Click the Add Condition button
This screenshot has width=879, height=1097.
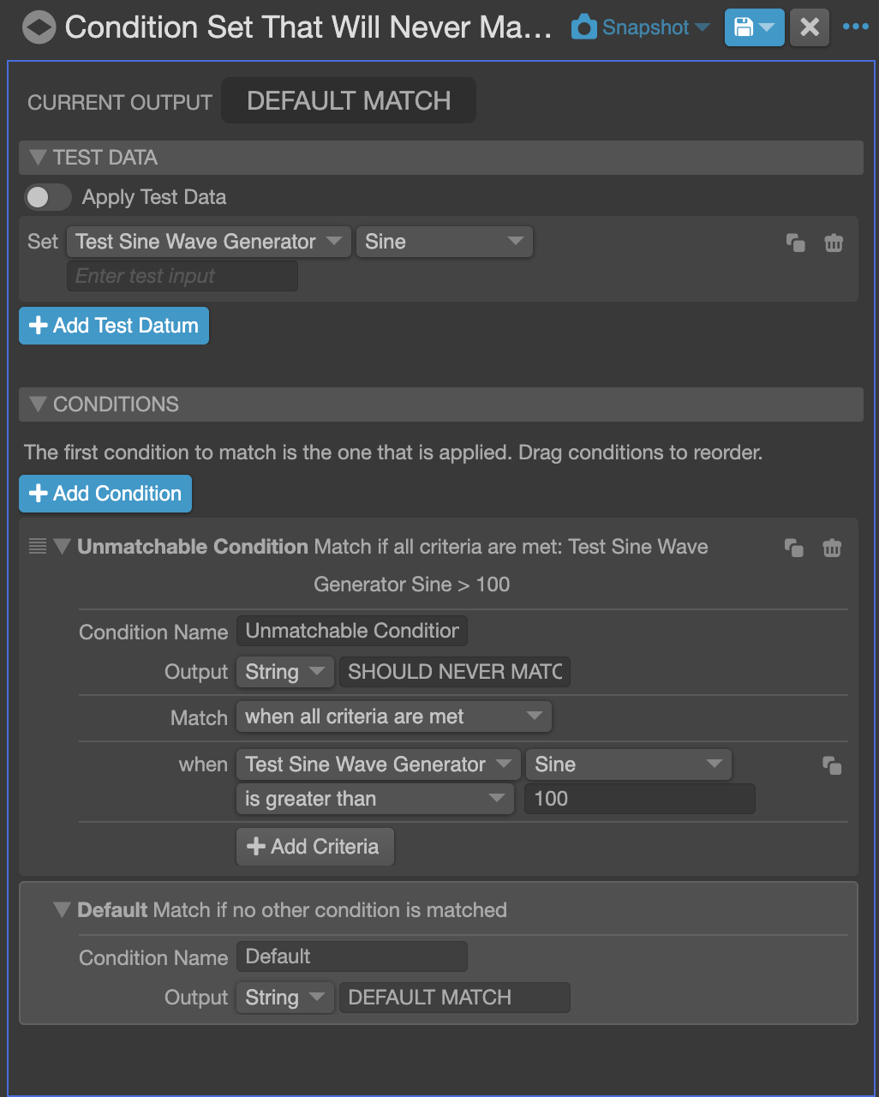click(105, 494)
